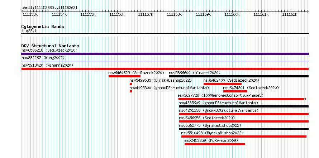Click nsv4195300 (gnomADStructuralVariants) label
The image size is (319, 158).
pyautogui.click(x=169, y=88)
